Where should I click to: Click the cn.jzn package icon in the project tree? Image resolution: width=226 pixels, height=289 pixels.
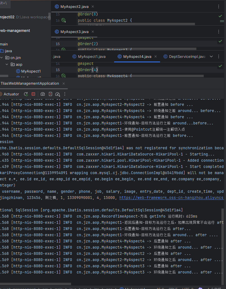coord(7,58)
